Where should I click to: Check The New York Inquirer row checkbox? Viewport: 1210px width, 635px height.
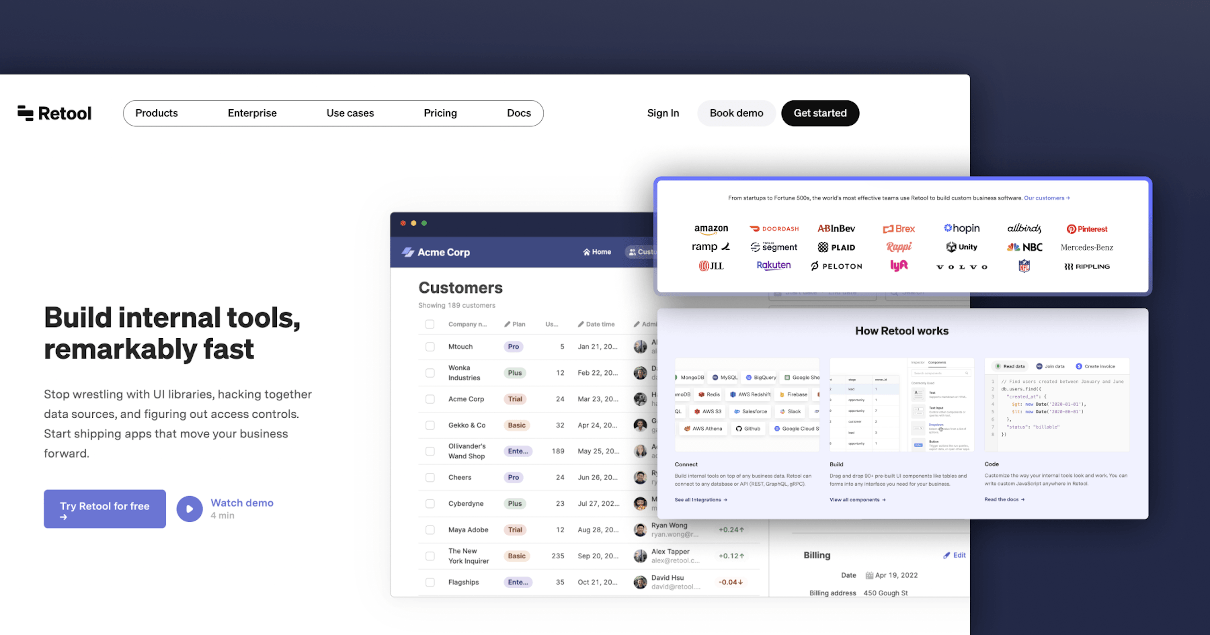tap(430, 556)
